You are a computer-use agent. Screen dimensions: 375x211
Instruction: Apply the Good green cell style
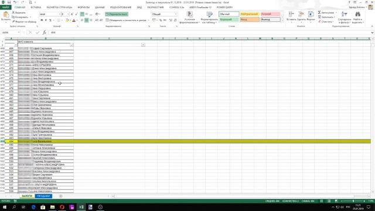229,19
